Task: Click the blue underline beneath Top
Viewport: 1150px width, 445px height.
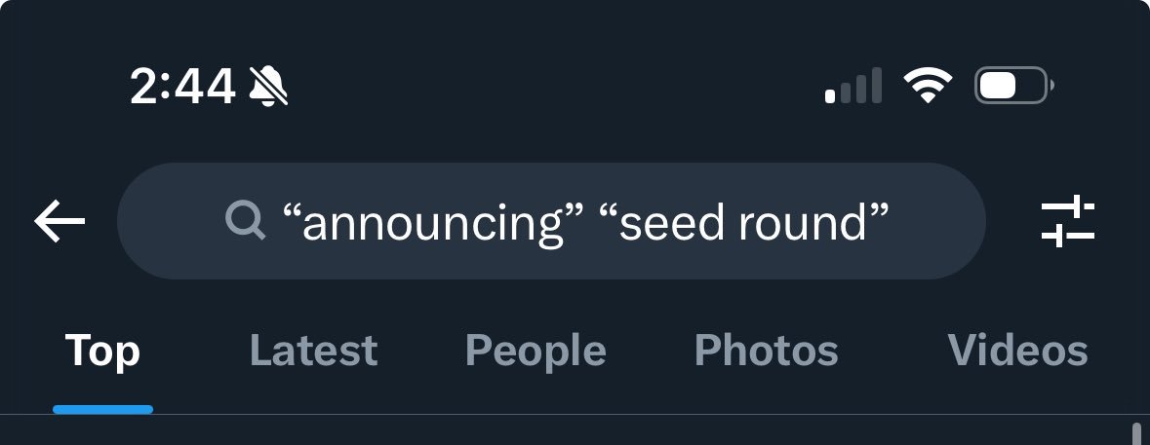Action: point(102,409)
